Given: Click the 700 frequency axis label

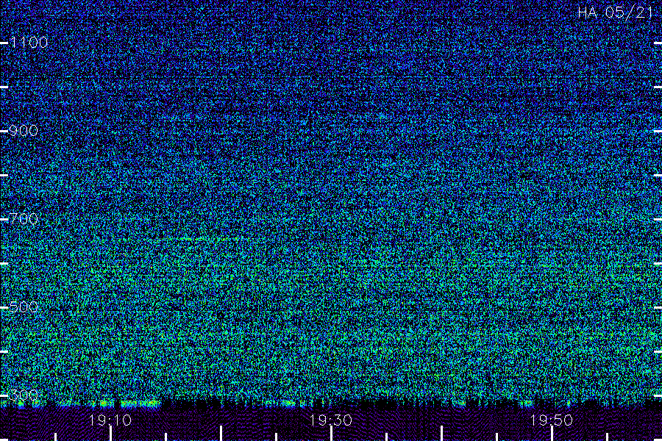Looking at the screenshot, I should [x=24, y=219].
